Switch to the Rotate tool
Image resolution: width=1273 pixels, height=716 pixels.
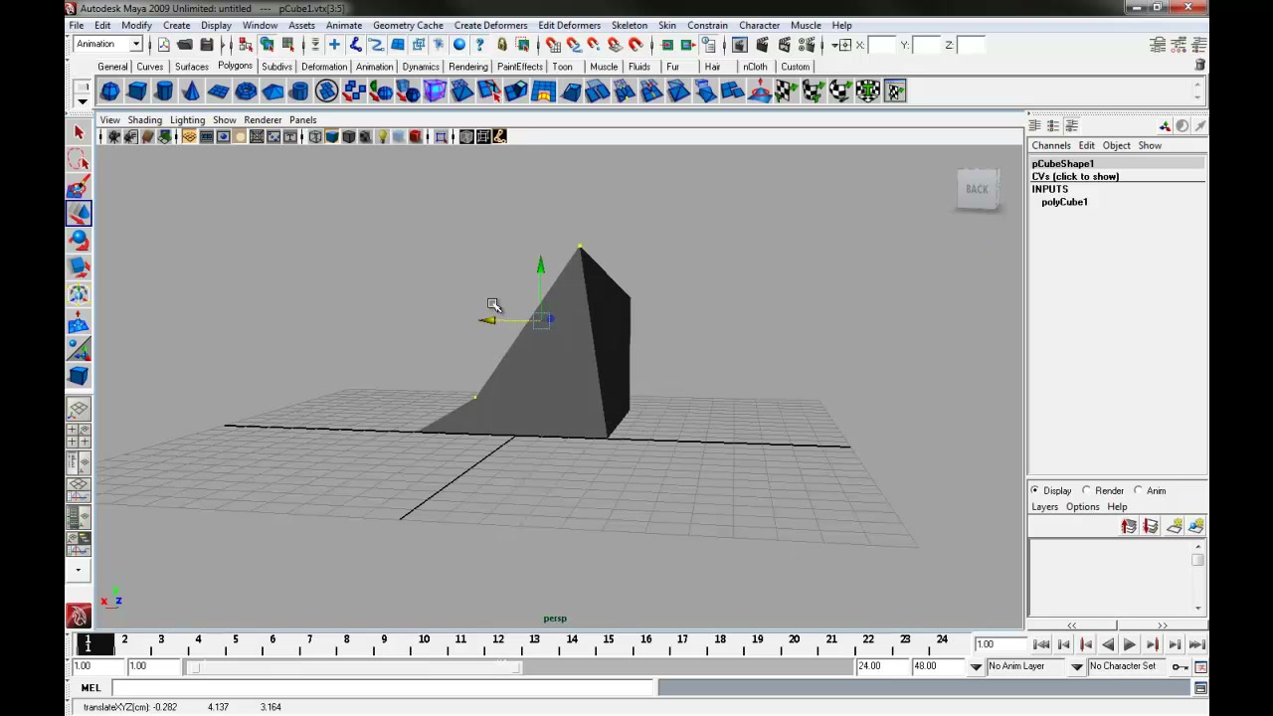point(79,240)
